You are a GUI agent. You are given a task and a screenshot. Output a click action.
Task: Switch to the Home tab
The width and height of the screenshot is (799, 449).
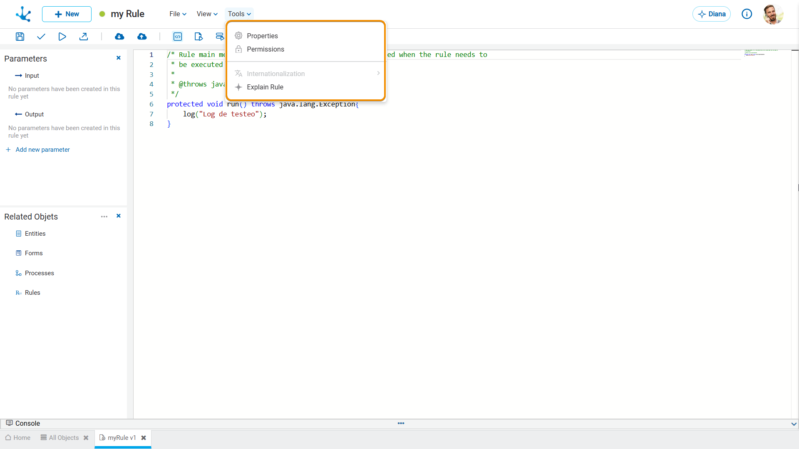18,438
